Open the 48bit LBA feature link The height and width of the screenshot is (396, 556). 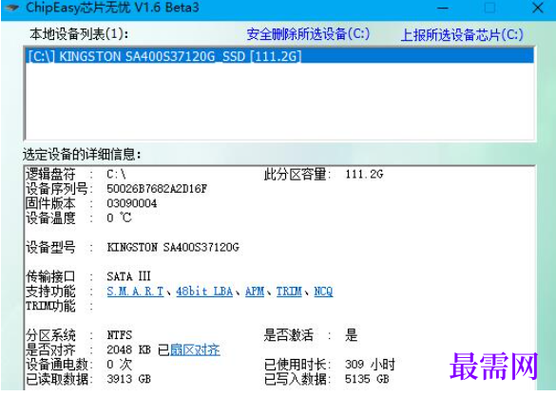point(204,292)
